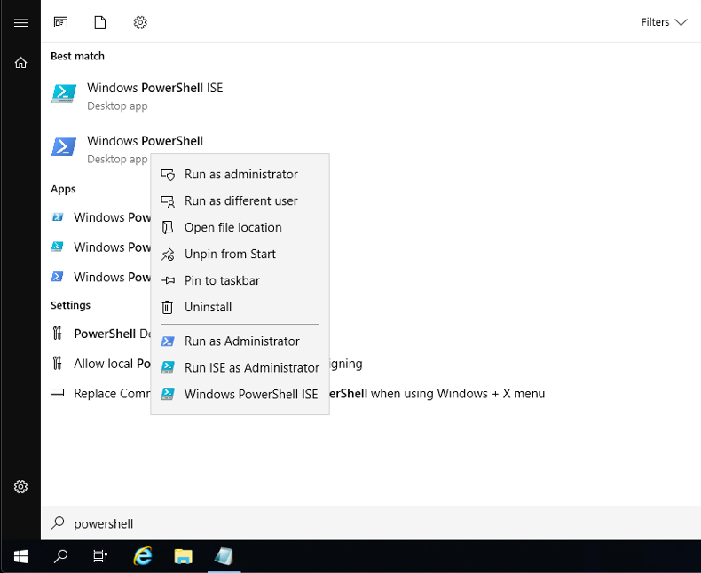
Task: Open first Windows PowerShell item under Apps
Action: pyautogui.click(x=101, y=217)
